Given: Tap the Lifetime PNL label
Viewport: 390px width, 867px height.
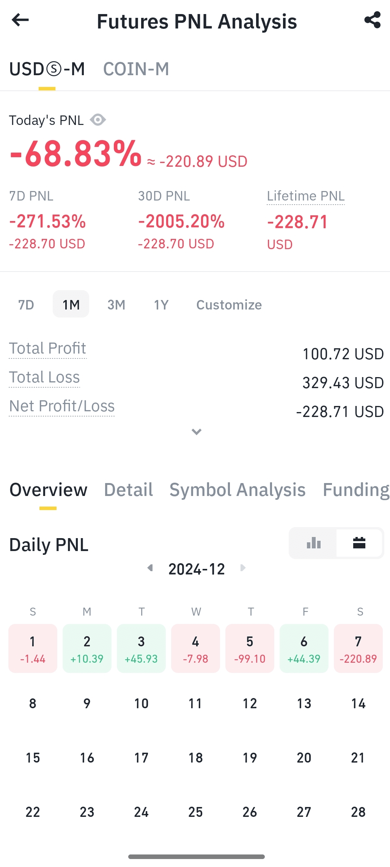Looking at the screenshot, I should click(306, 196).
